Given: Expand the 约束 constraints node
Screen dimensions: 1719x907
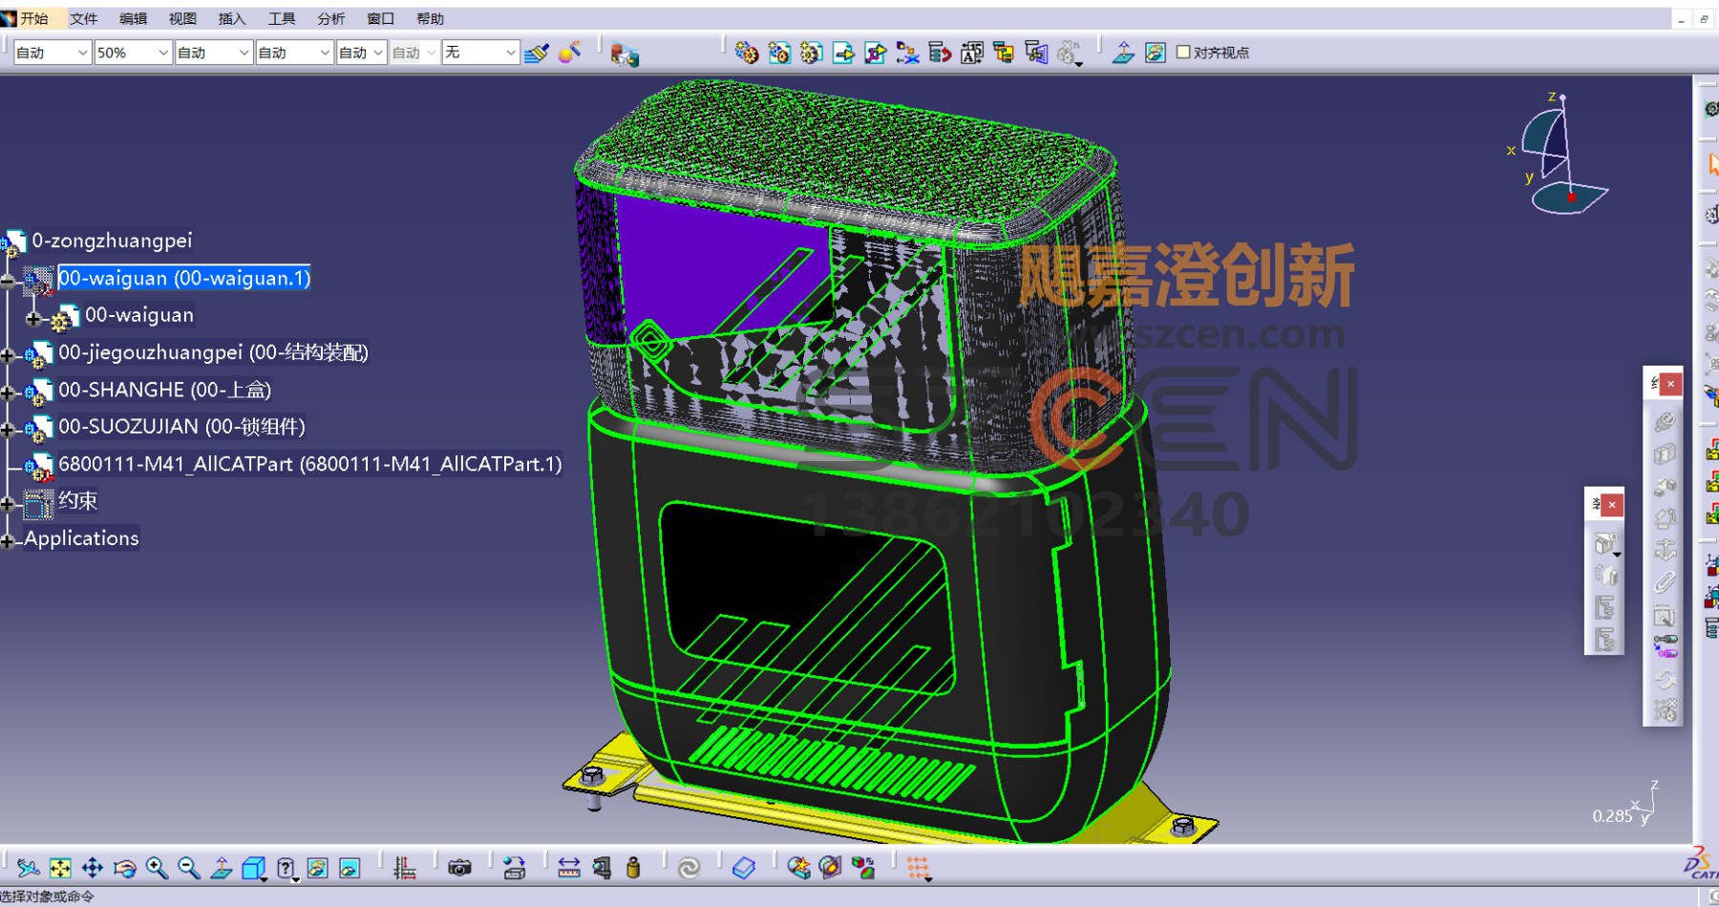Looking at the screenshot, I should [x=8, y=504].
